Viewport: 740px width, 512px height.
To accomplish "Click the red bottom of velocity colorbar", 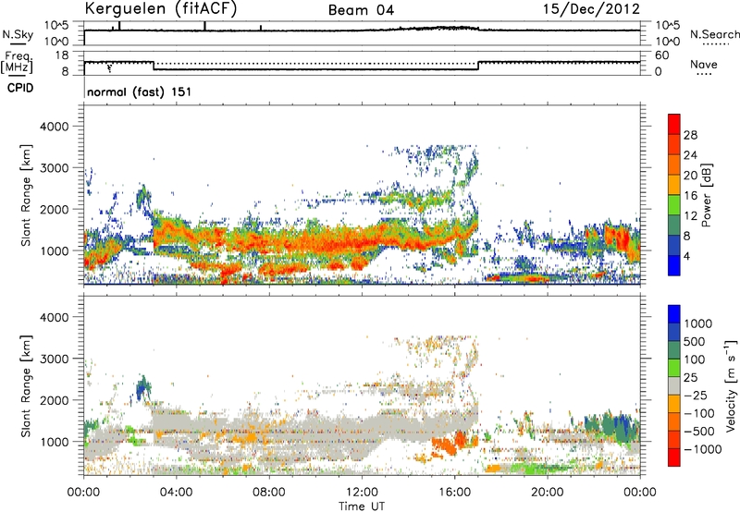I will 674,457.
